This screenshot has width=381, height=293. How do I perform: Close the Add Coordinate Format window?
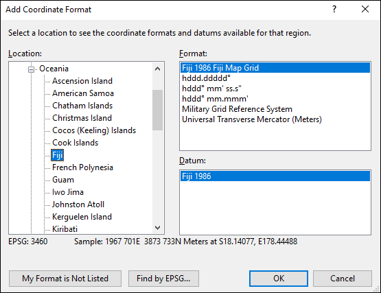tap(365, 9)
